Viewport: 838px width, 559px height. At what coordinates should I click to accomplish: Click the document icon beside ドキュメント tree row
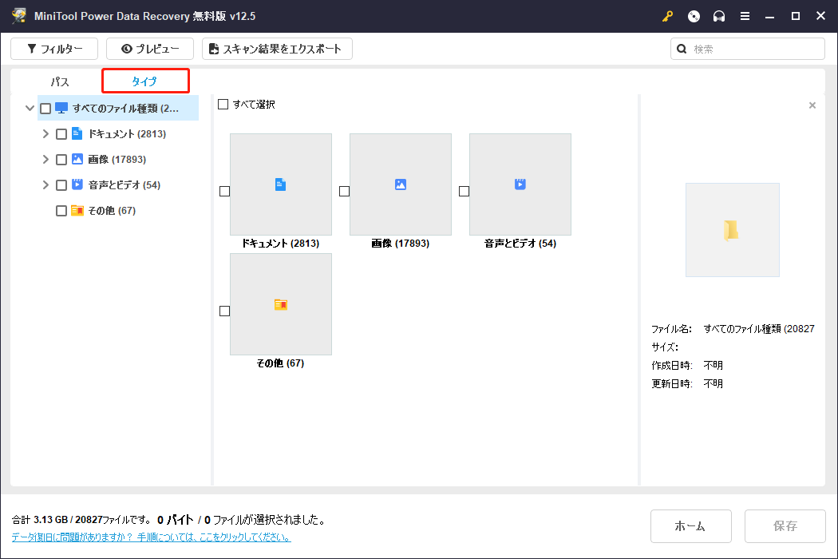(77, 133)
